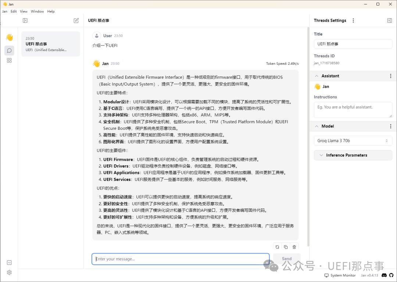Image resolution: width=397 pixels, height=282 pixels.
Task: Open the GitHub link icon
Action: tap(391, 275)
